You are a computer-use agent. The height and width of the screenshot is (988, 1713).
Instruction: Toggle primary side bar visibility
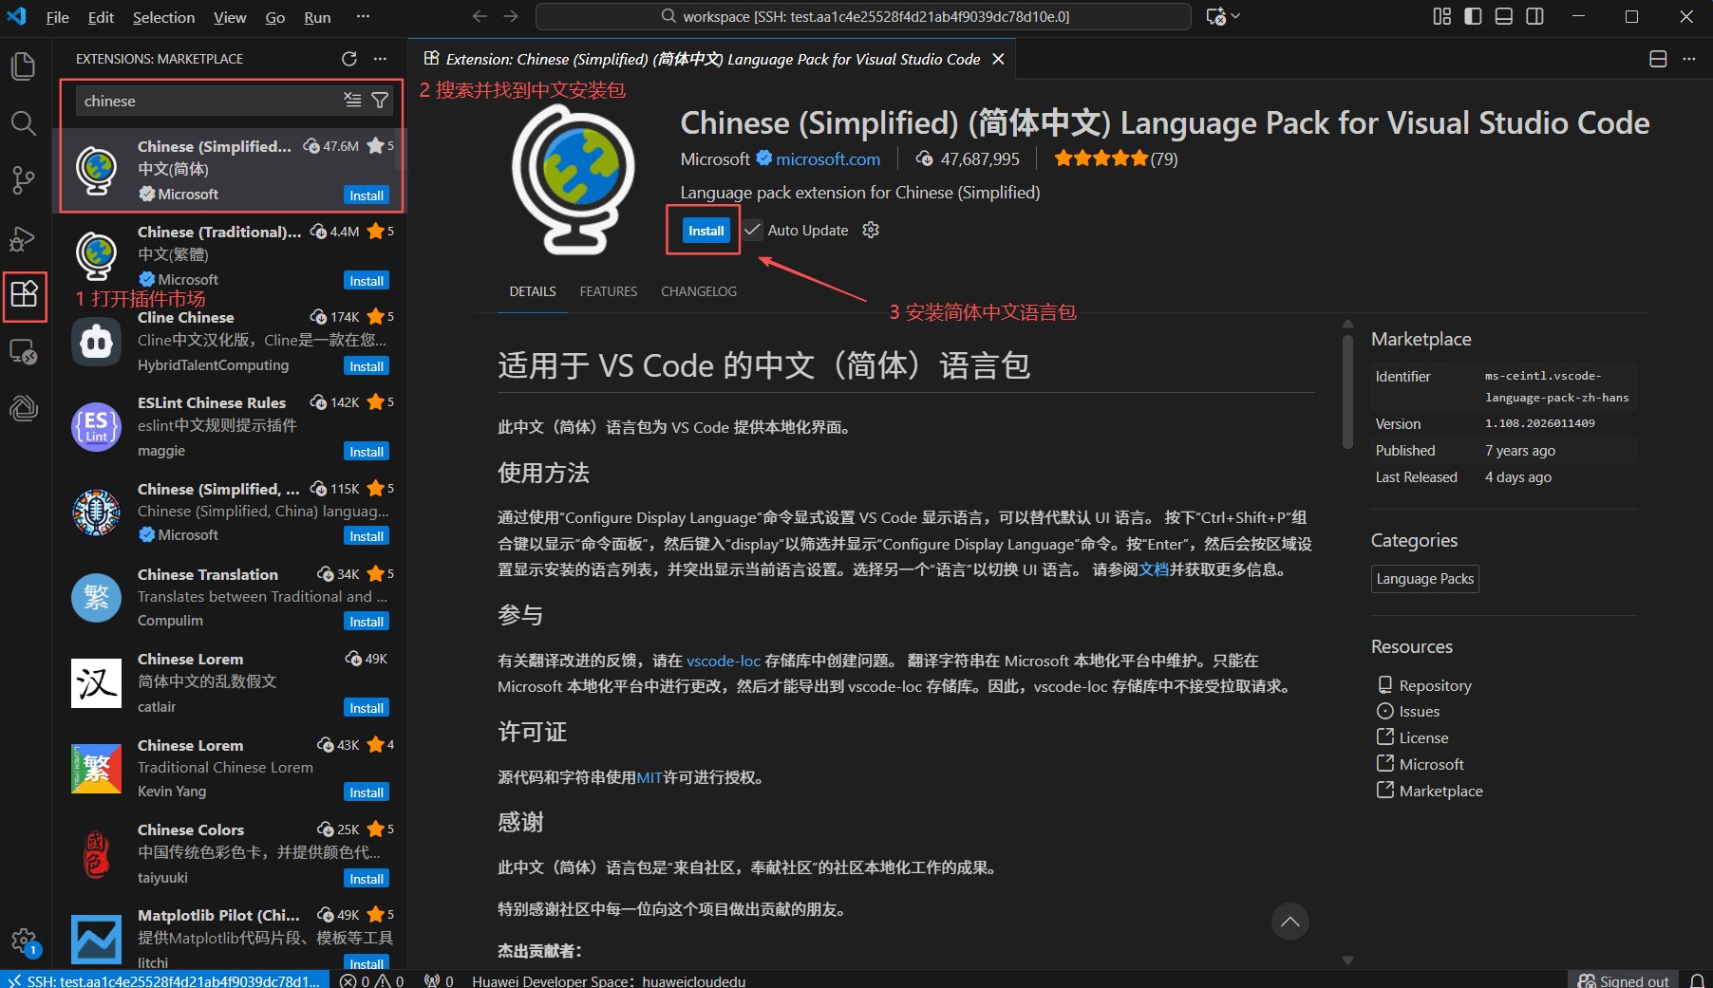(x=1473, y=16)
